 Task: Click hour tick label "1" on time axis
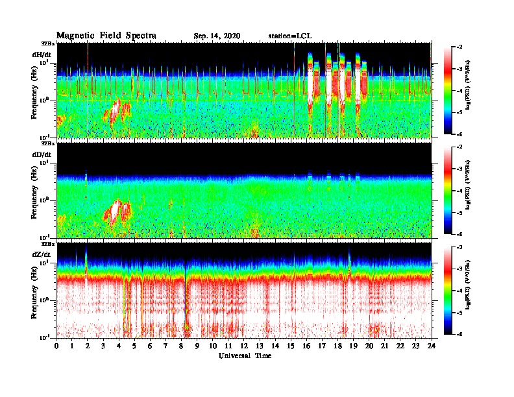click(72, 346)
